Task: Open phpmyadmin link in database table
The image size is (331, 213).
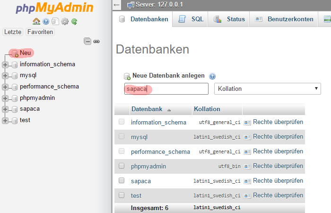Action: pos(148,167)
